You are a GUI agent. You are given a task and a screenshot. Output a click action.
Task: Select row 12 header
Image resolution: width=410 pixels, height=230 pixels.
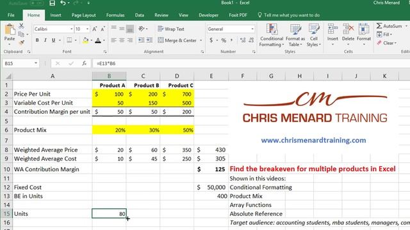pyautogui.click(x=6, y=187)
